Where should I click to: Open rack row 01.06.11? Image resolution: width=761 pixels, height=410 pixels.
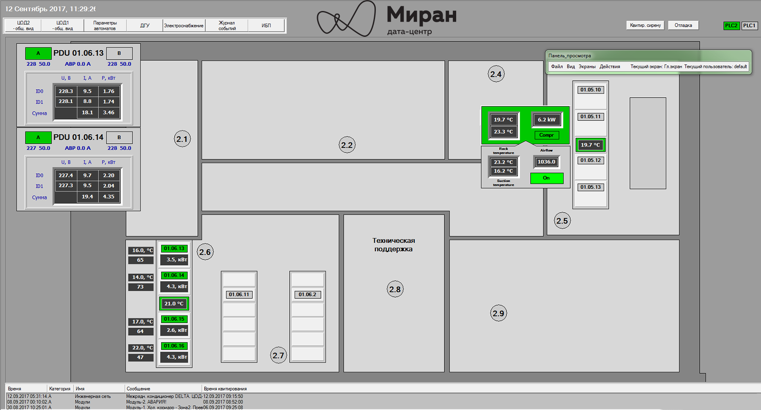[239, 295]
